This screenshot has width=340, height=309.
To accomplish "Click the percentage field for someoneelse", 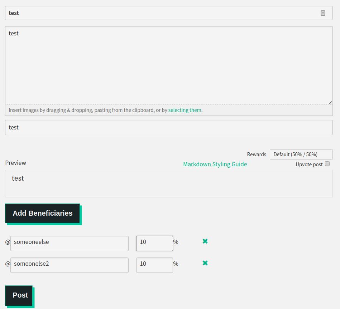I will click(155, 244).
